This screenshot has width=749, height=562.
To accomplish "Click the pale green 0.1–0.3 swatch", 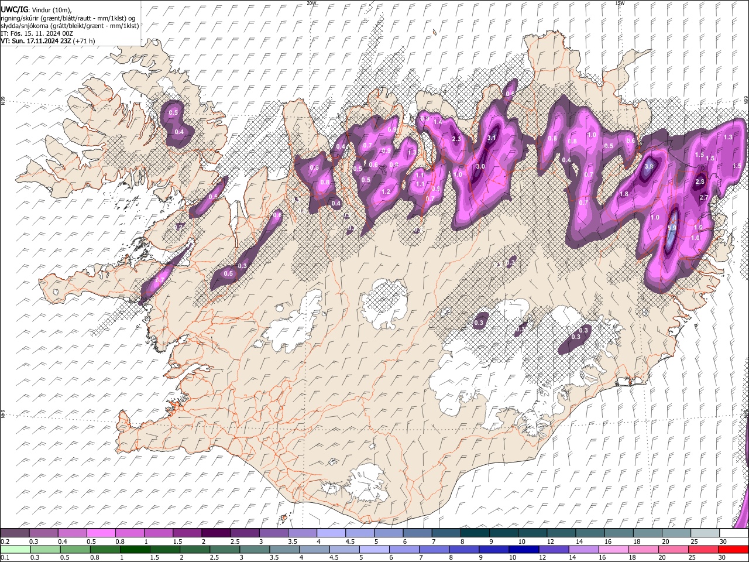I will (15, 549).
